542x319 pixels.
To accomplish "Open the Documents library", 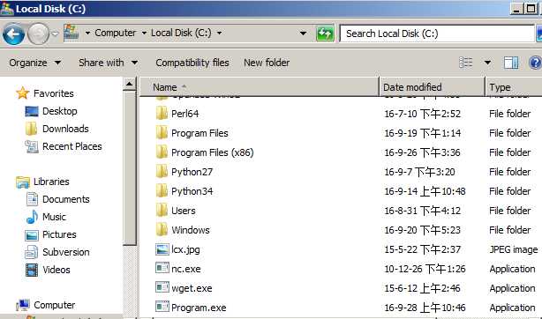I will point(57,199).
